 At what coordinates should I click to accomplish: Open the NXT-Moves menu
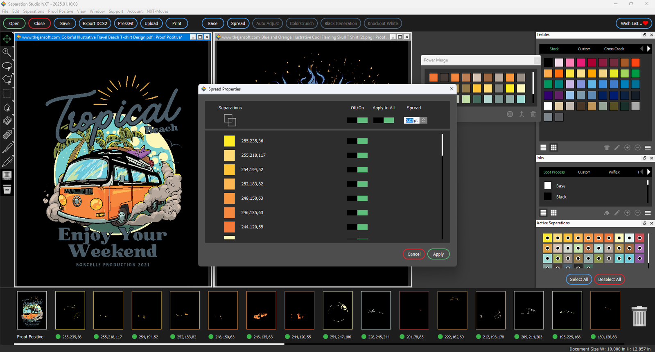[158, 11]
